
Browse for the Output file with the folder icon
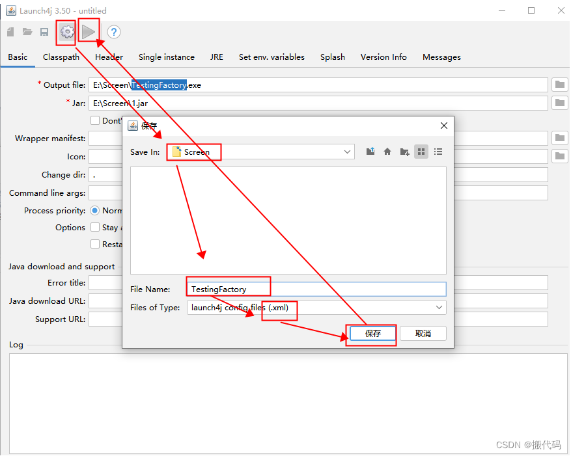(x=560, y=85)
